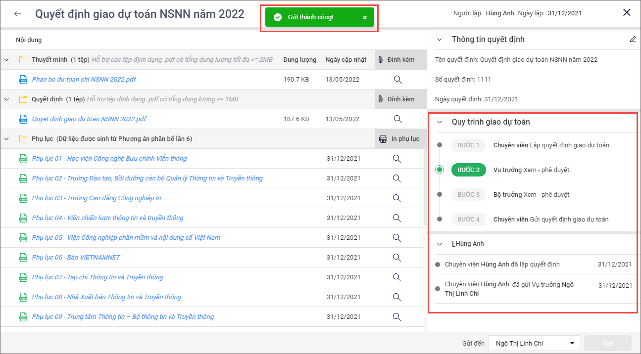This screenshot has height=354, width=641.
Task: Select the BƯỚC 2 workflow step
Action: click(x=468, y=170)
